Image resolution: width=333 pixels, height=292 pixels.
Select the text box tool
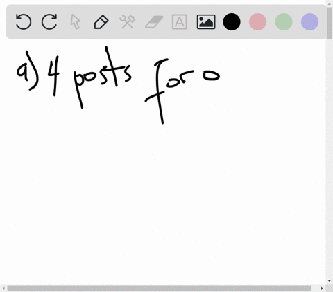(x=180, y=21)
